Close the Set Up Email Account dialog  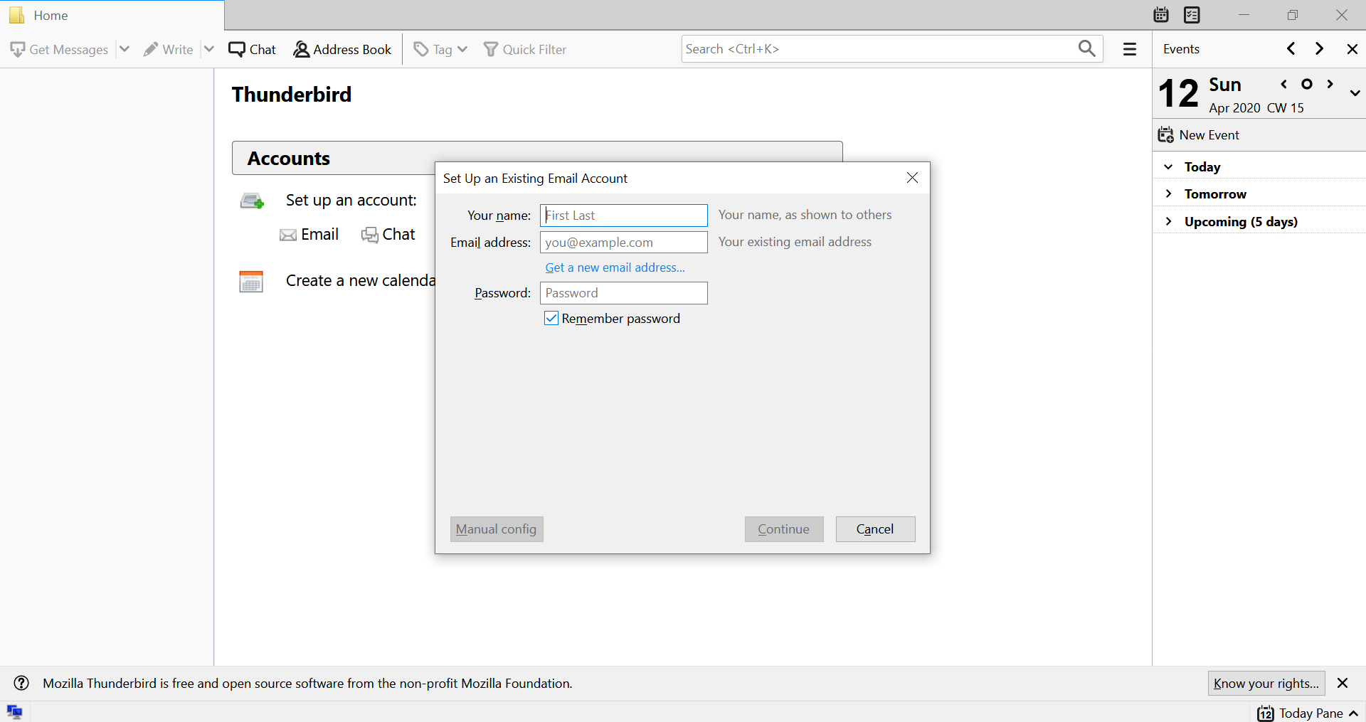(912, 177)
